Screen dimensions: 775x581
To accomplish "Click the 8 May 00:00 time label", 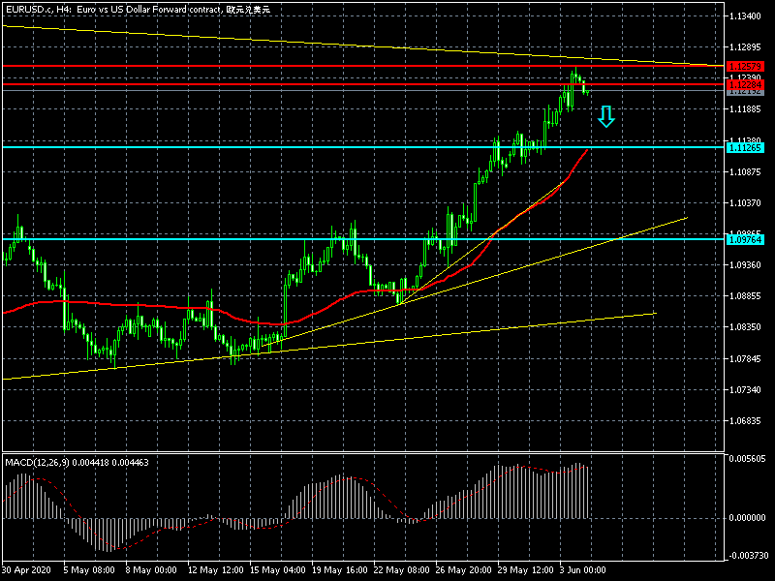I will coord(151,569).
